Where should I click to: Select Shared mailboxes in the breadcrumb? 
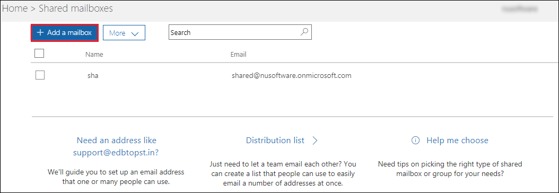tap(76, 8)
